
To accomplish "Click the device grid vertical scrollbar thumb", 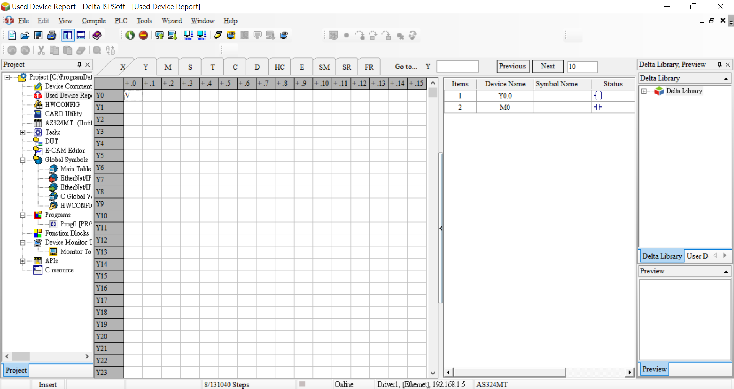I will [x=433, y=93].
